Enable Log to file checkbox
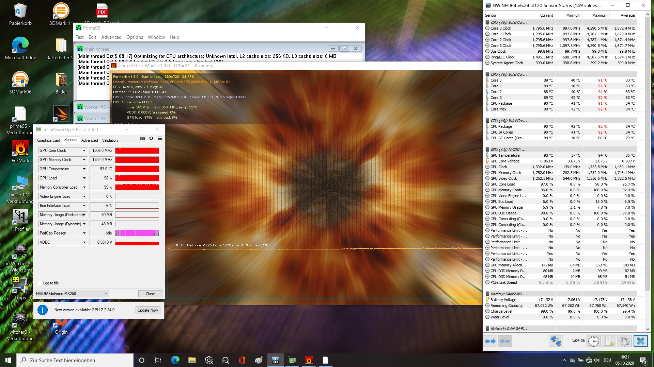 coord(40,283)
